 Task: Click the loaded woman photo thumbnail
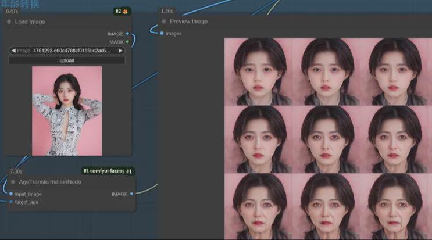click(x=67, y=110)
